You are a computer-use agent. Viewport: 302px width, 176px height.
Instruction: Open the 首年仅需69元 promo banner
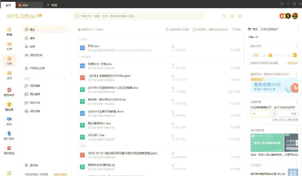pos(274,85)
